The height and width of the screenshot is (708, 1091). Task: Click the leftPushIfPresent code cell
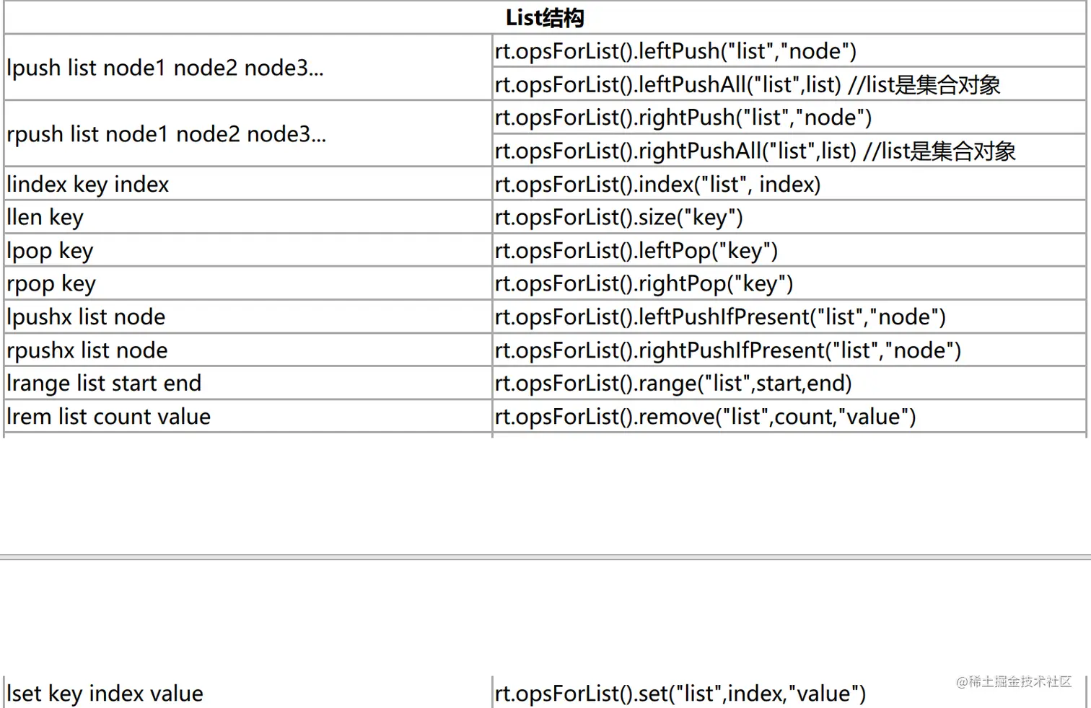click(720, 317)
